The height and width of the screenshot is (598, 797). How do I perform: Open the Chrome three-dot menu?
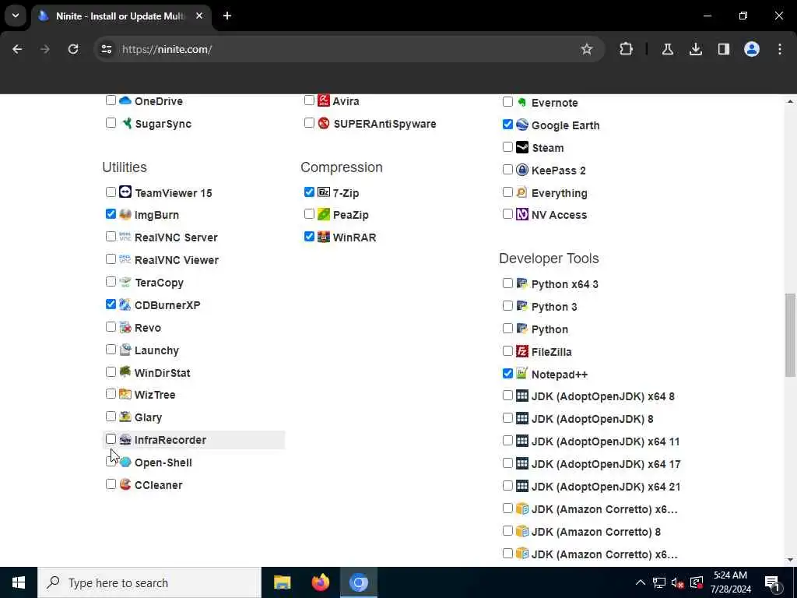tap(780, 49)
